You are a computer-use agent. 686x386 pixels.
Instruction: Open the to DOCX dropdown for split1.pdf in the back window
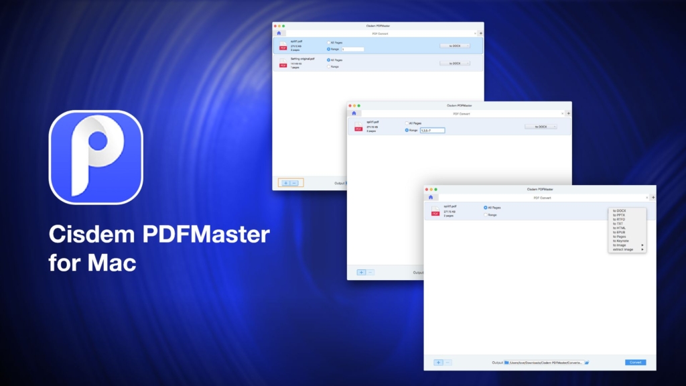pos(455,46)
